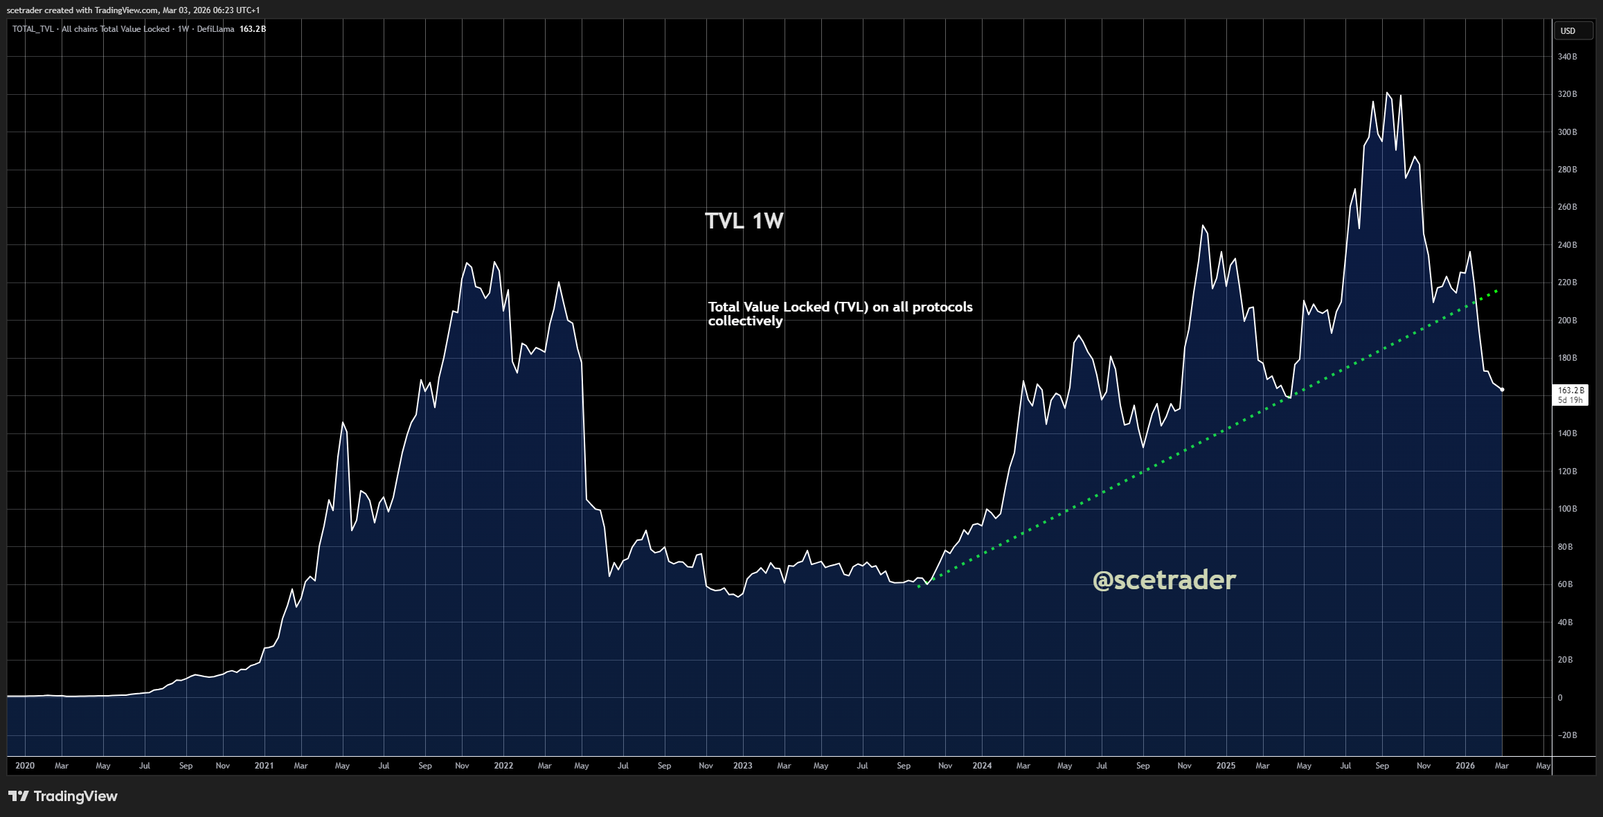Viewport: 1603px width, 817px height.
Task: Click the DefiLlama source label
Action: (x=215, y=29)
